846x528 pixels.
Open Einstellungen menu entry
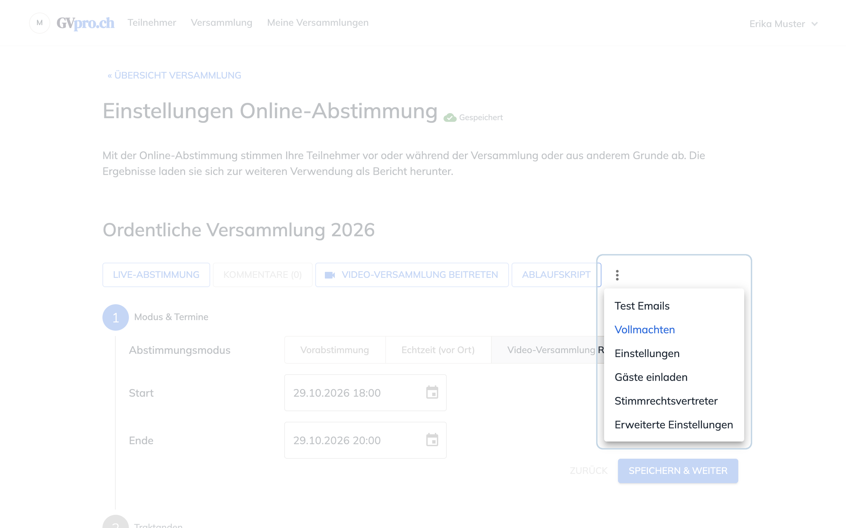point(674,353)
